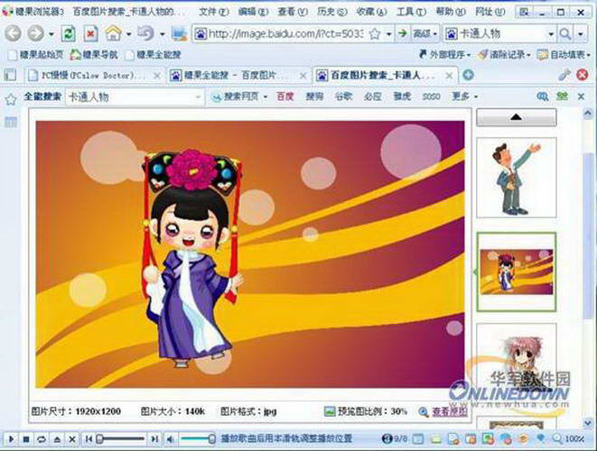
Task: Click the green Go arrow
Action: pyautogui.click(x=403, y=34)
